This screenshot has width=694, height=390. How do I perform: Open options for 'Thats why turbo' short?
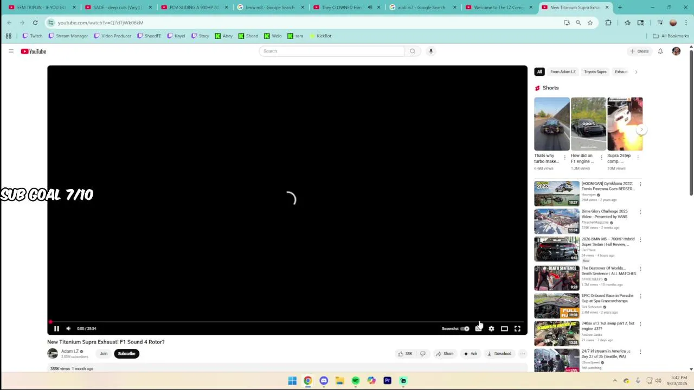click(564, 158)
